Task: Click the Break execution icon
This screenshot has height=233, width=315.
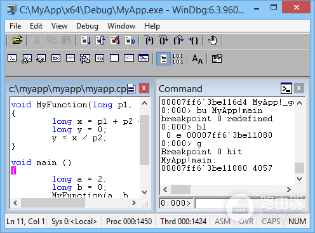Action: [x=130, y=40]
